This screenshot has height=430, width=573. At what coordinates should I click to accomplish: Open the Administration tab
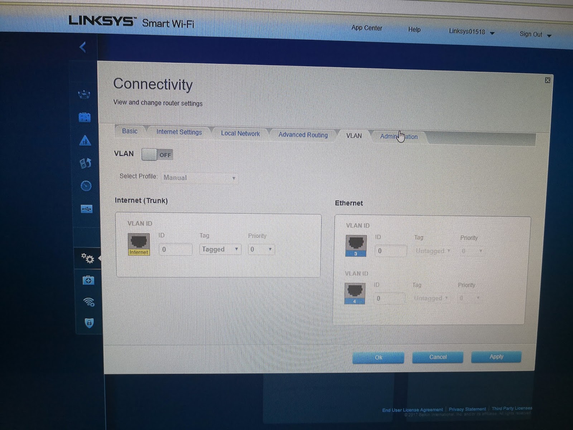pos(399,137)
